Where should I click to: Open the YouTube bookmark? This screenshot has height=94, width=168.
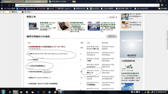coord(41,9)
